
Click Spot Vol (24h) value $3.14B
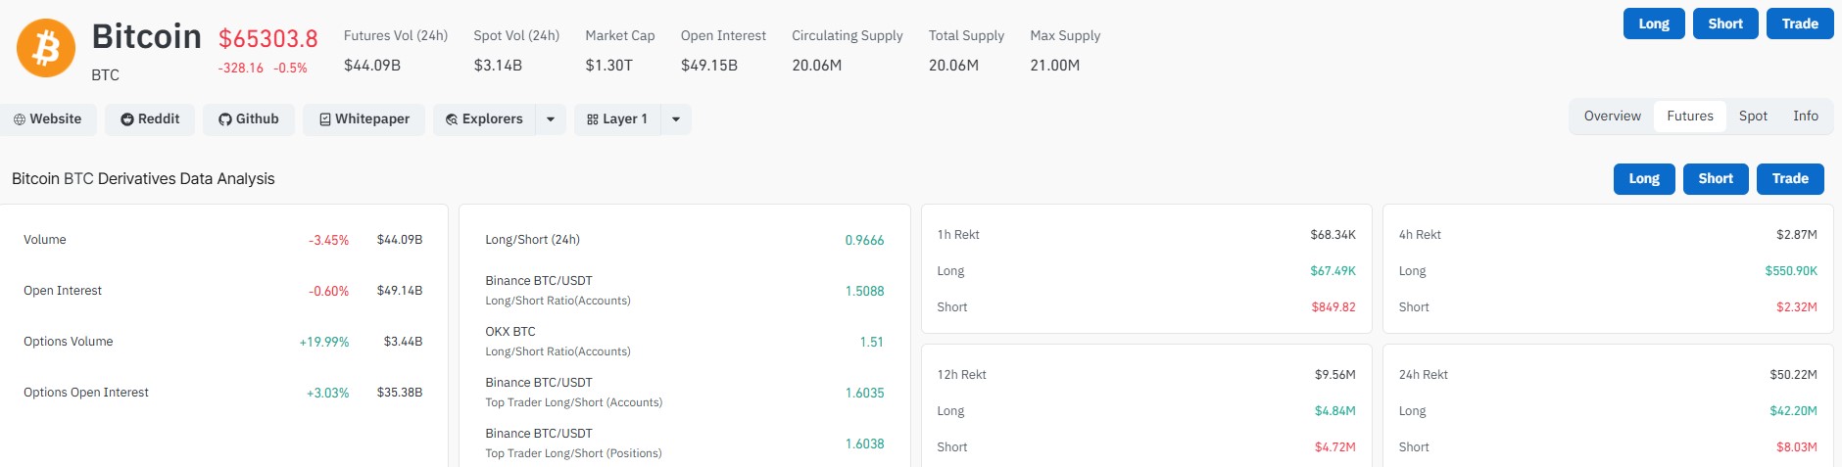pyautogui.click(x=498, y=66)
